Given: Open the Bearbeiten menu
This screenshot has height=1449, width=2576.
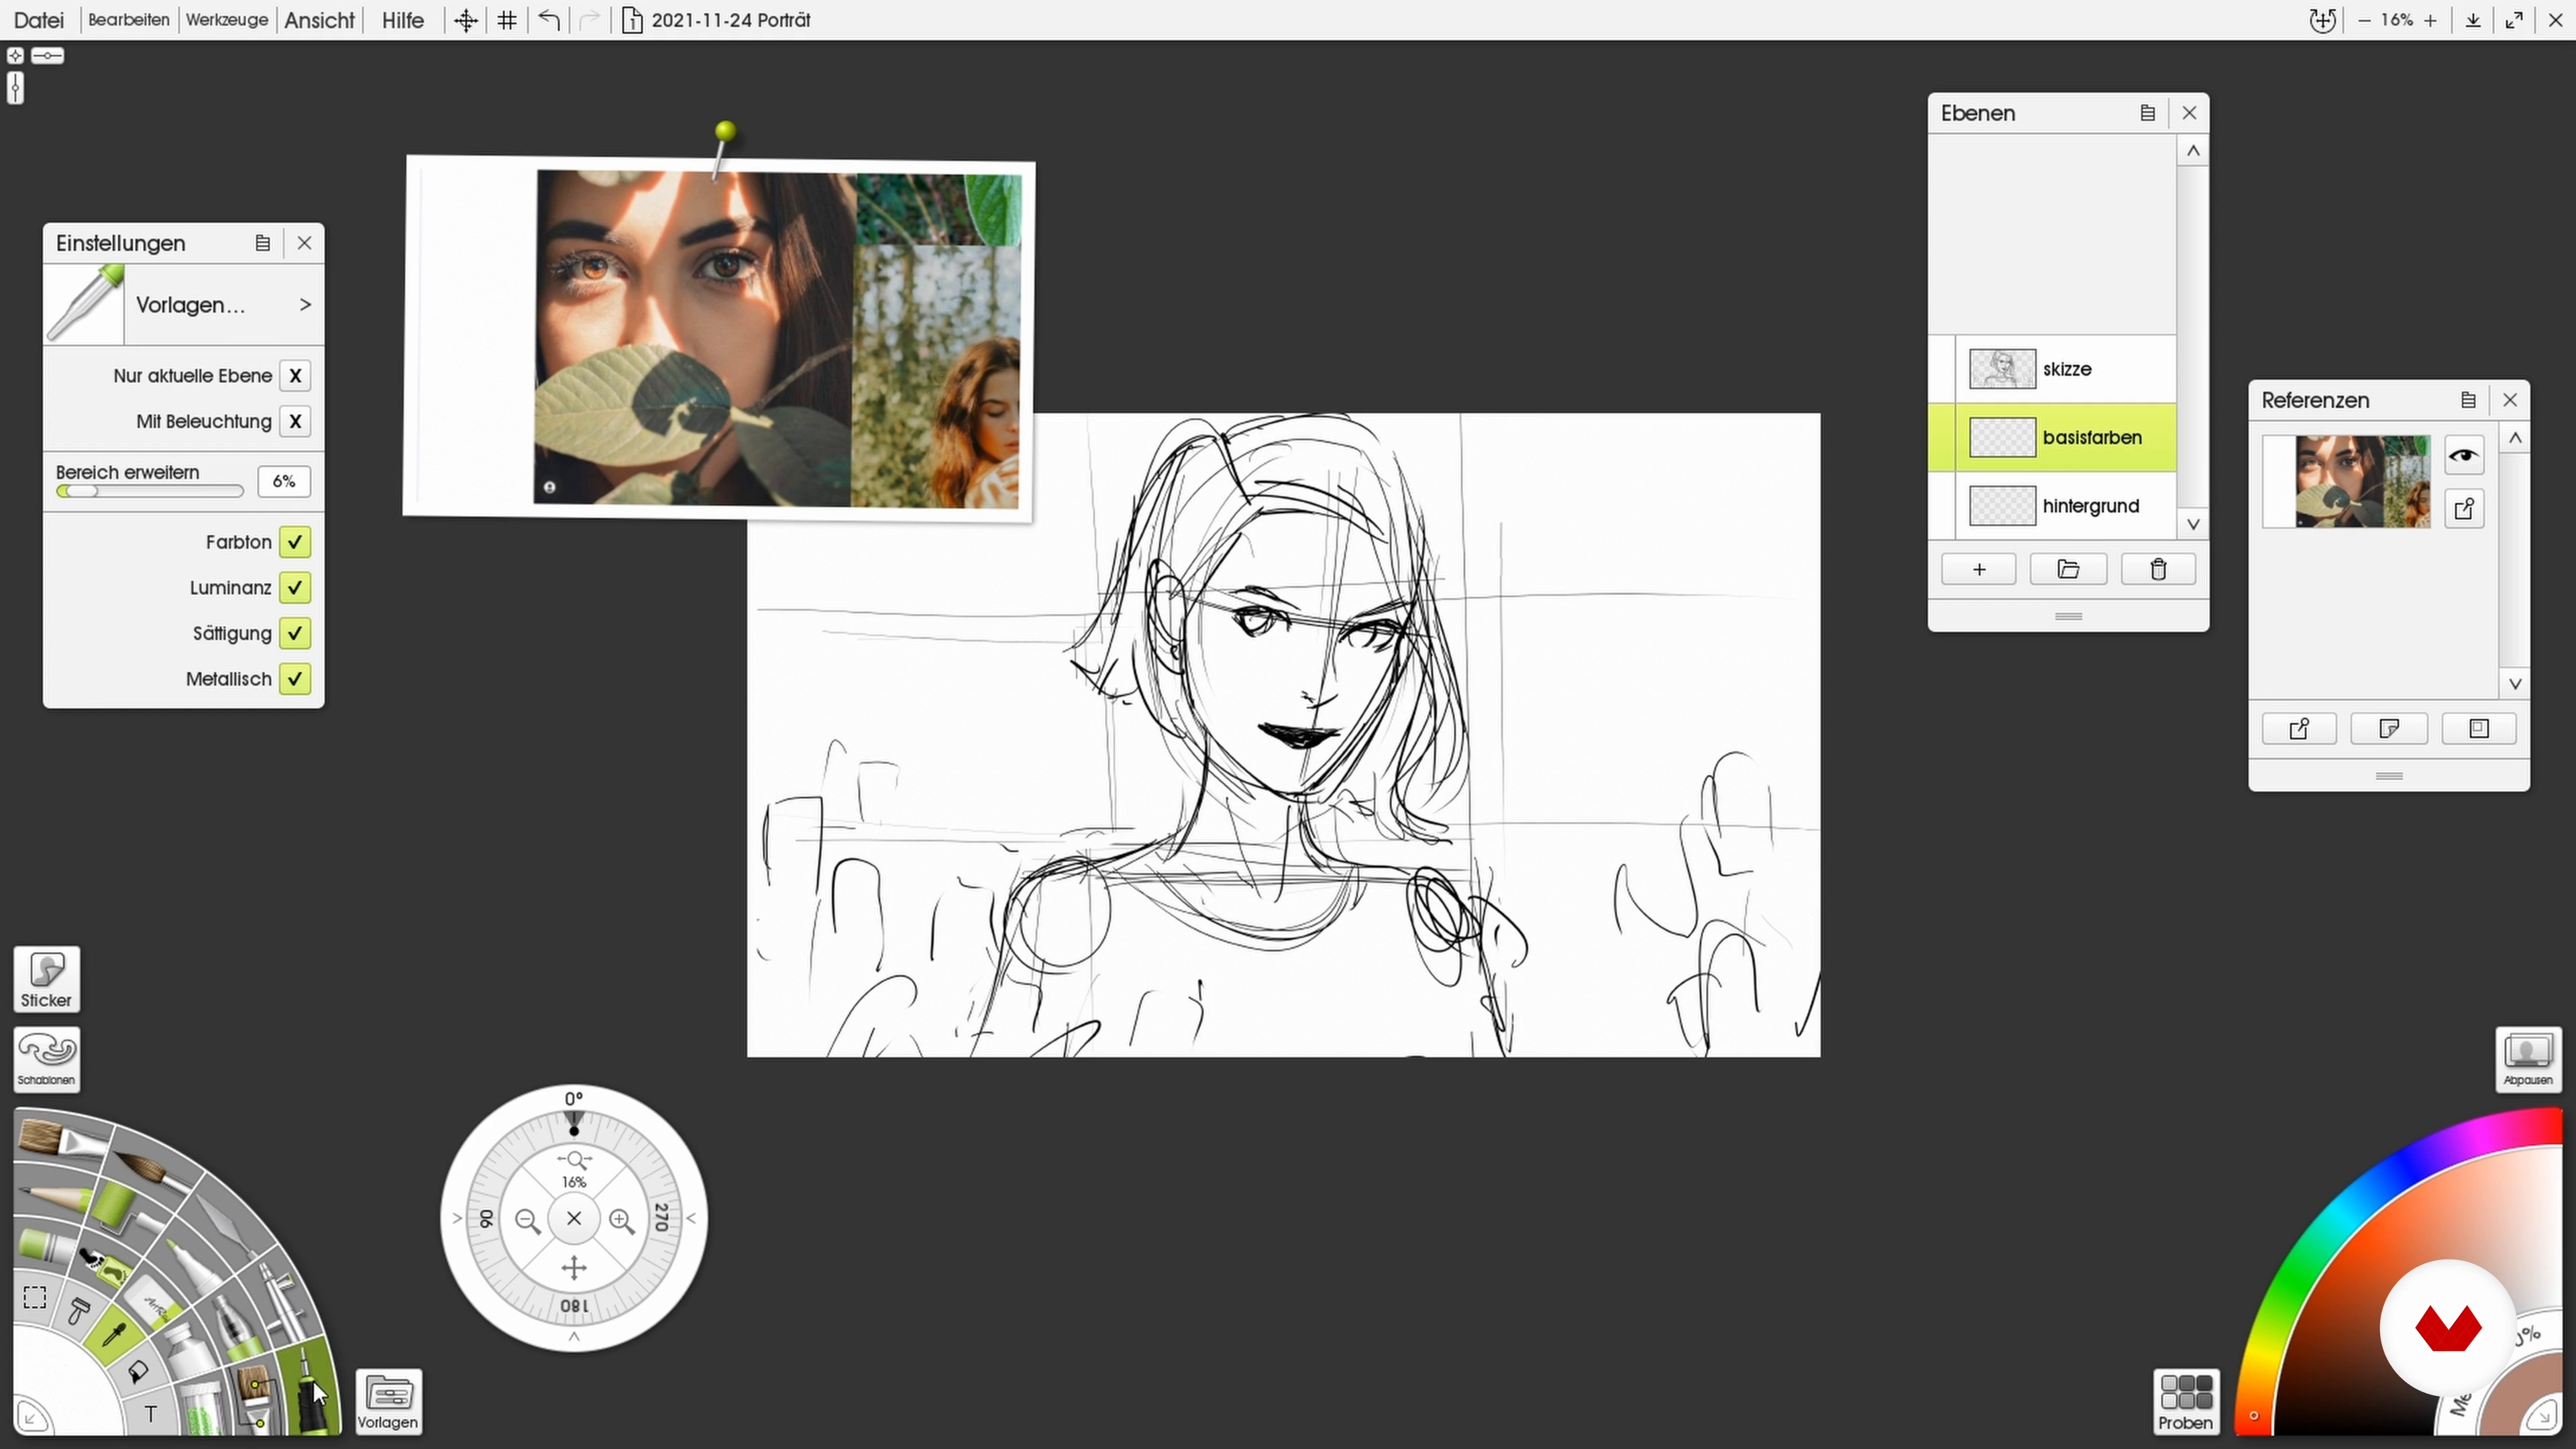Looking at the screenshot, I should pos(129,20).
